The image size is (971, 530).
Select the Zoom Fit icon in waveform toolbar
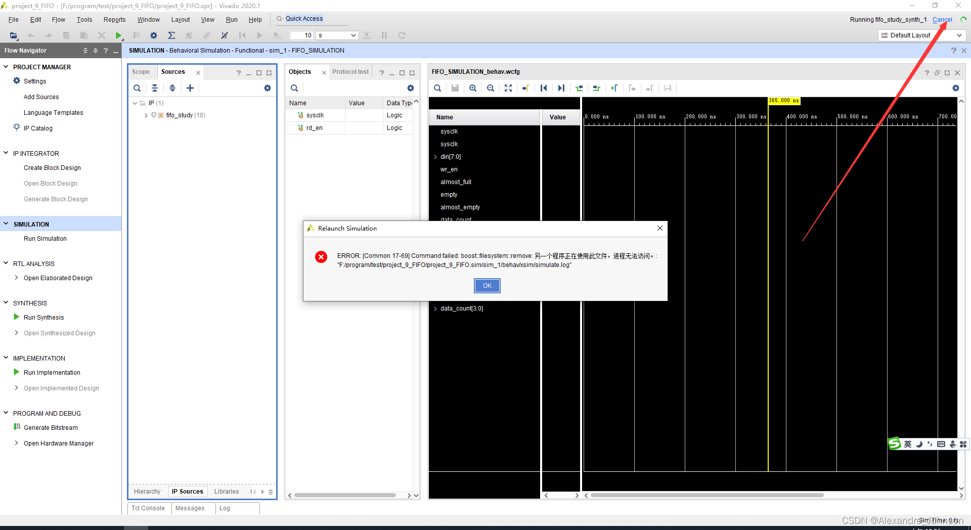coord(508,88)
